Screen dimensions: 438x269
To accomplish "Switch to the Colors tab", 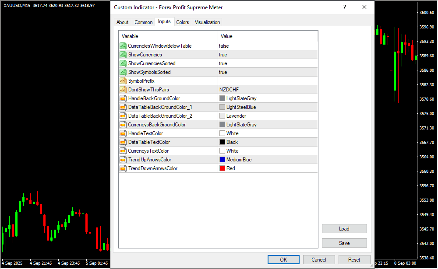I will (183, 22).
